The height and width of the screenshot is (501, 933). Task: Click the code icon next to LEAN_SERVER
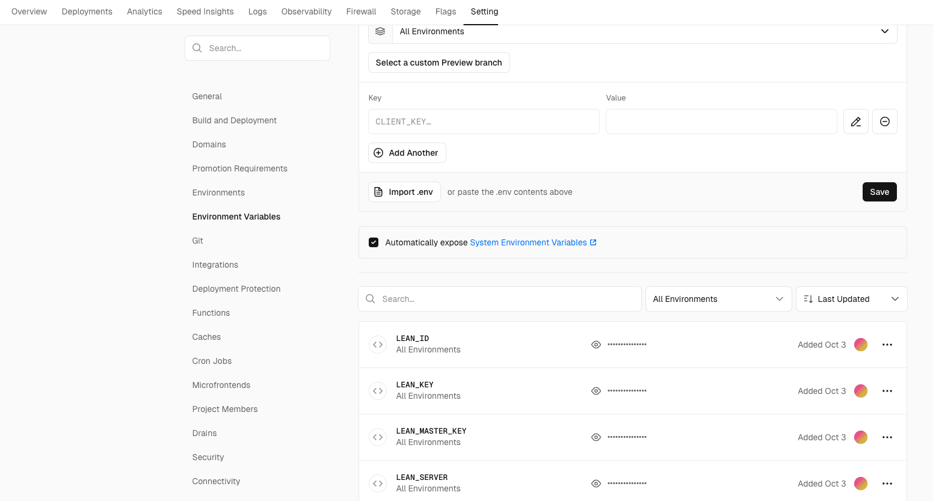click(x=378, y=484)
